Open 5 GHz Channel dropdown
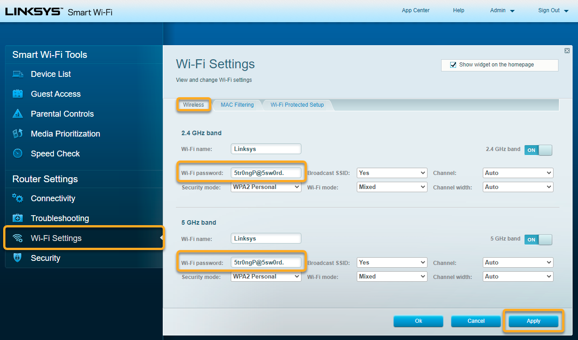Viewport: 578px width, 340px height. coord(518,262)
